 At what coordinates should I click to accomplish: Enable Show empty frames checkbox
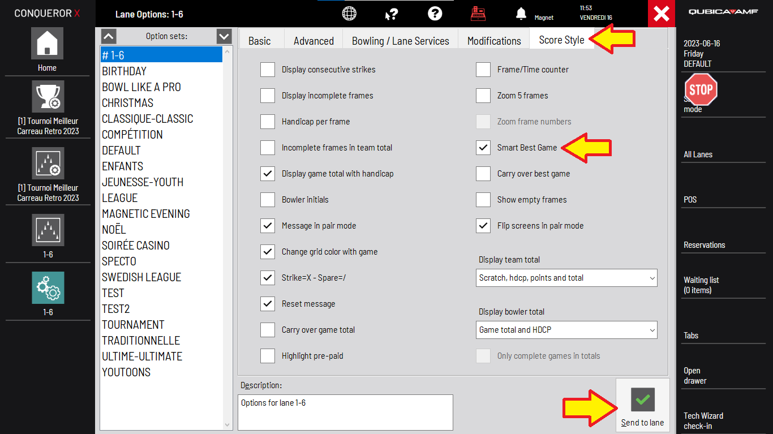[483, 200]
